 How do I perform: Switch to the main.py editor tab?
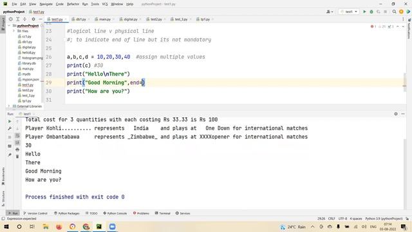click(x=104, y=19)
